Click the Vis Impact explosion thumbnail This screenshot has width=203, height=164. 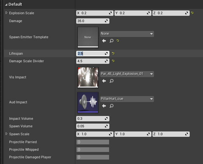tap(88, 77)
